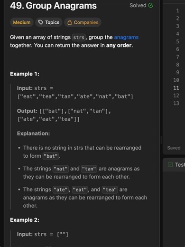Click editor line number 1

point(177,10)
